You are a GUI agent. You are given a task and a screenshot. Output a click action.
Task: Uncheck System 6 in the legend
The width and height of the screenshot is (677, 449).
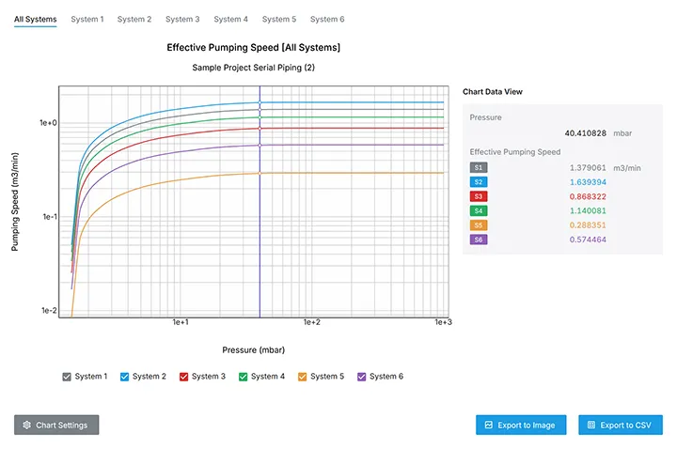362,377
